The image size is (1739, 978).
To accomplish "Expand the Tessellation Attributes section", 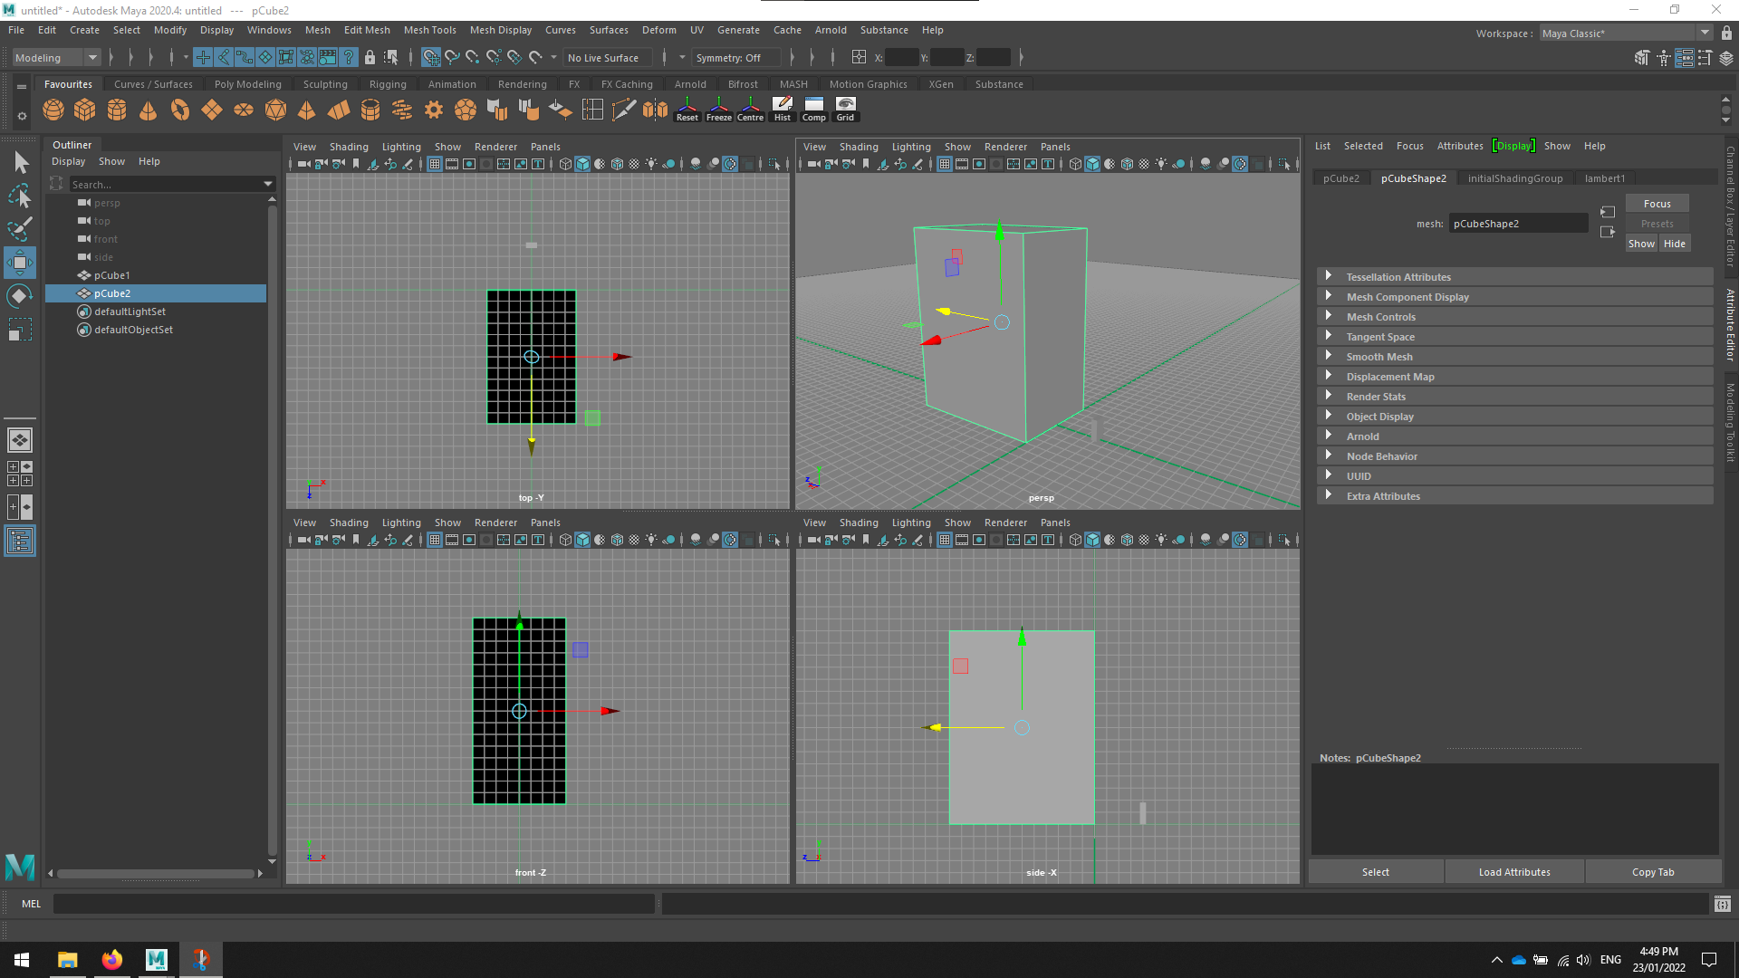I will tap(1329, 276).
